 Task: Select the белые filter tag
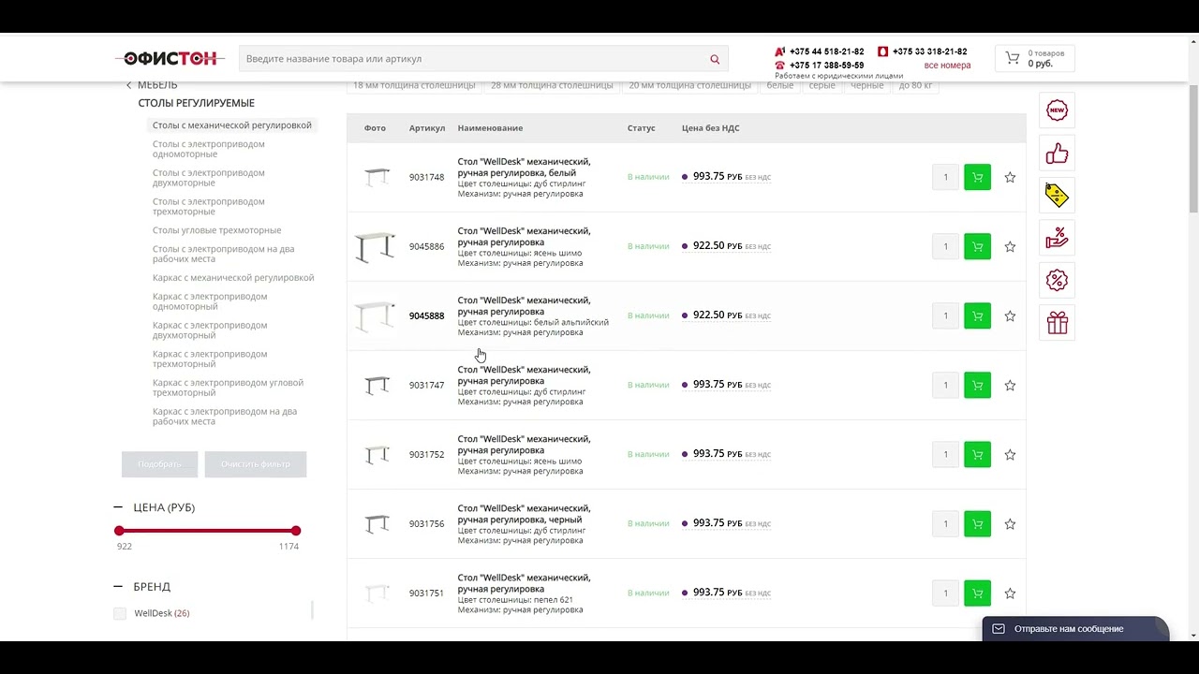[x=780, y=85]
